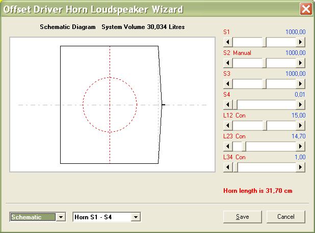This screenshot has width=315, height=233.
Task: Increase S4 using right arrow
Action: pos(300,105)
